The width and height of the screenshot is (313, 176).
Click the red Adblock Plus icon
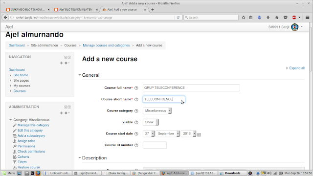tap(294, 18)
